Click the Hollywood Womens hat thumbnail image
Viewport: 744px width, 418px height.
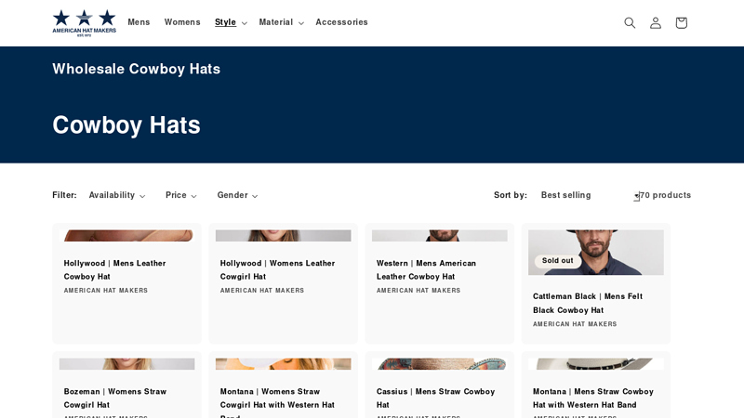click(284, 236)
